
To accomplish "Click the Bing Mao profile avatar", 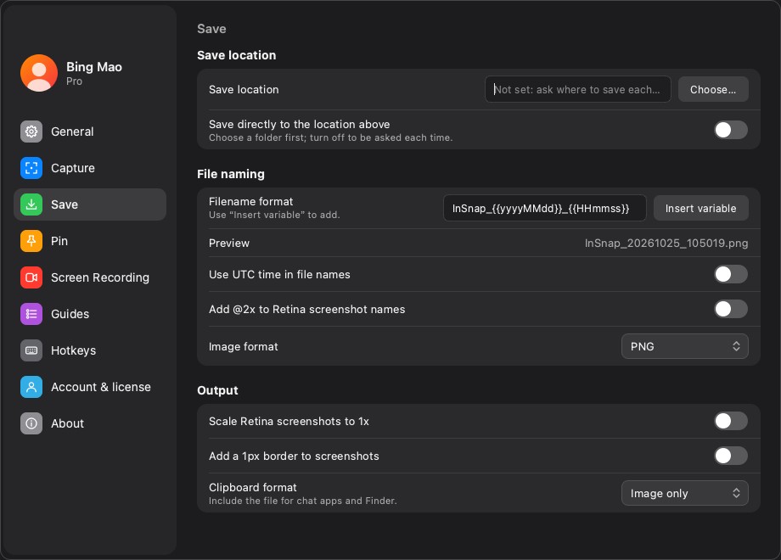I will point(39,73).
